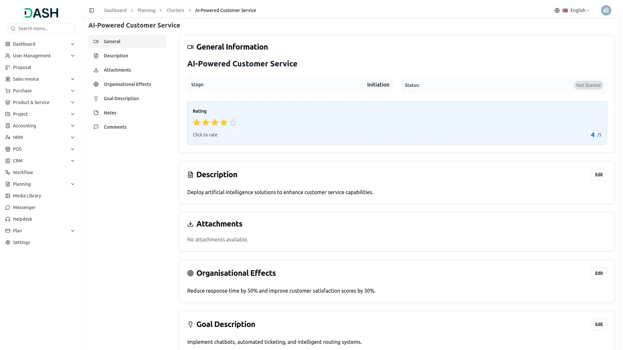
Task: Set rating to one star
Action: (x=197, y=122)
